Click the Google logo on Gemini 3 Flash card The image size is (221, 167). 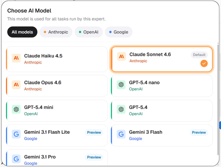click(121, 134)
